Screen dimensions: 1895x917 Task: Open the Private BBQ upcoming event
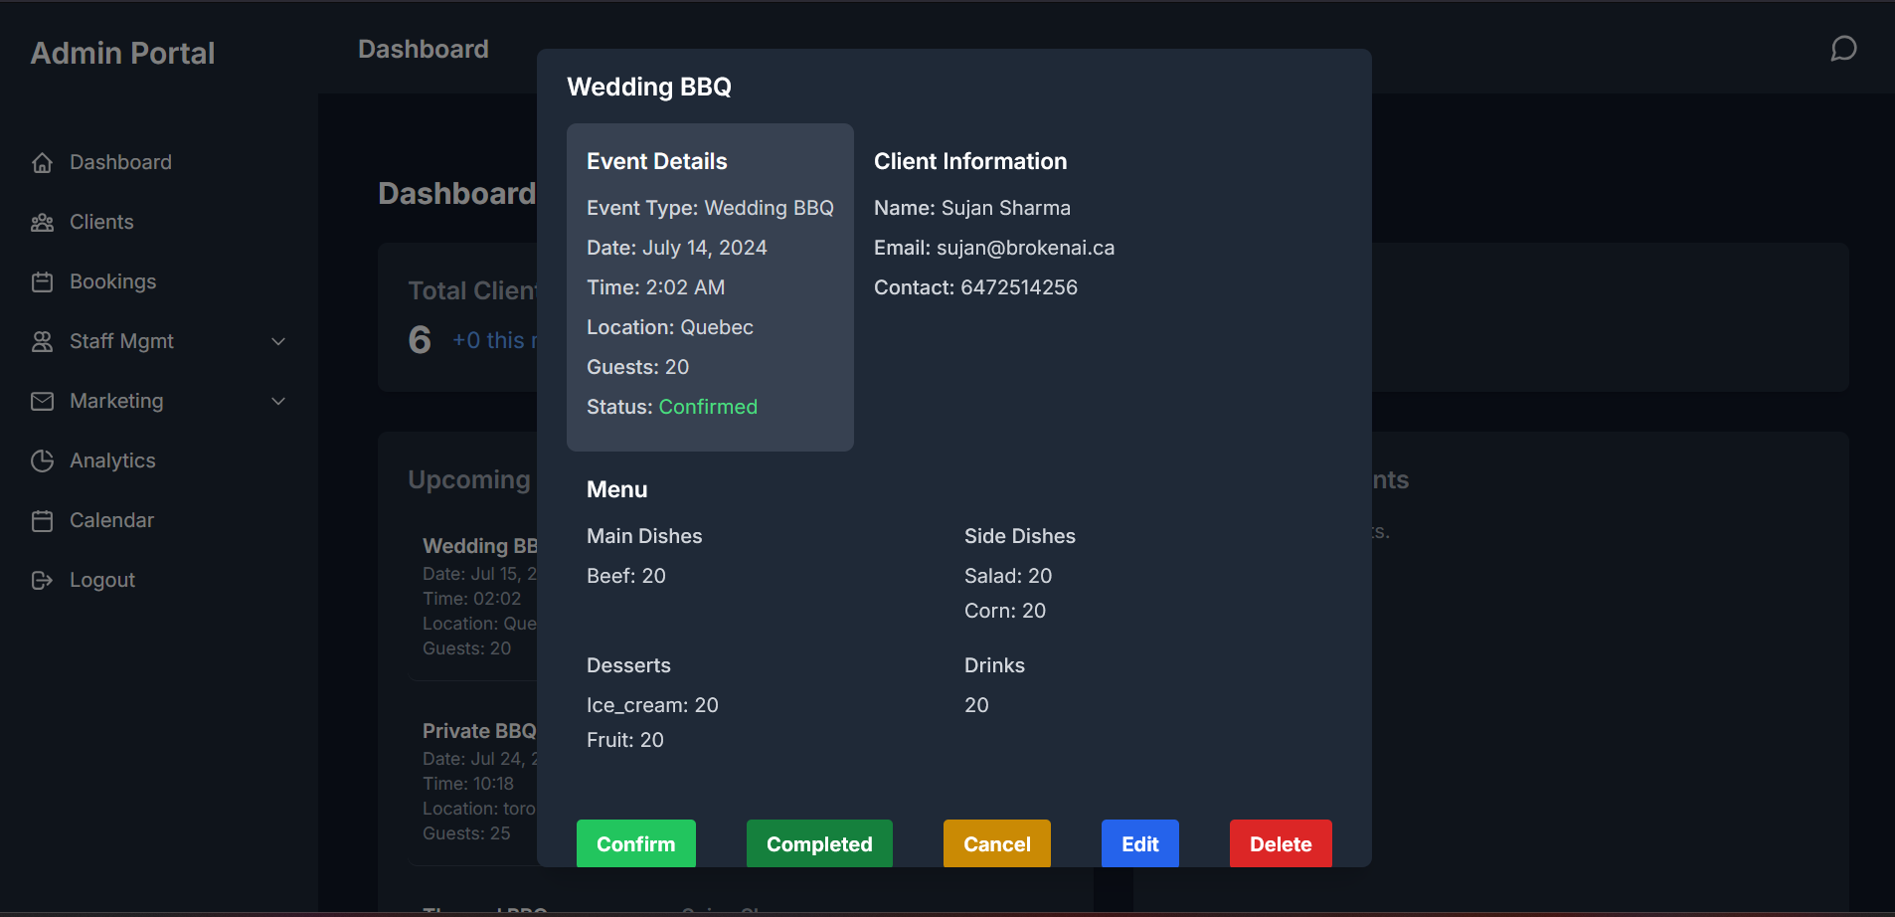coord(479,730)
